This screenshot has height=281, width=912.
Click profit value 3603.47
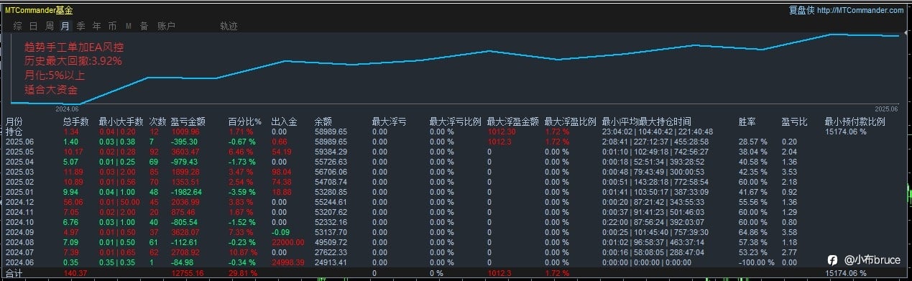coord(185,152)
